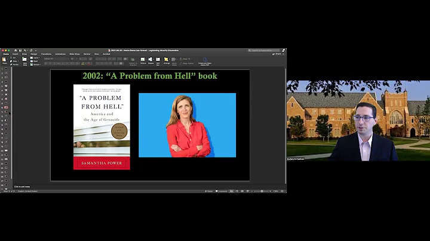Open the Insert ribbon tab
This screenshot has width=430, height=241.
pos(15,54)
